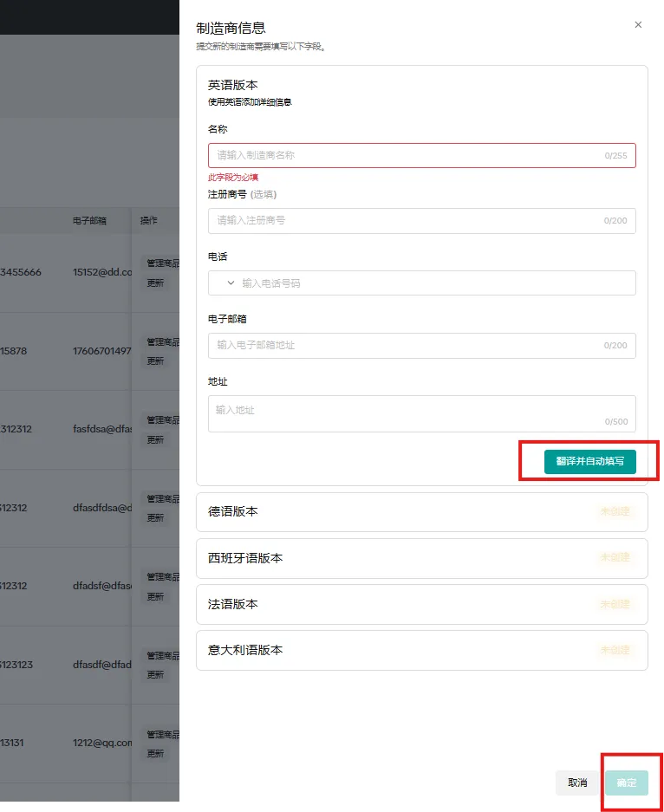Expand the 意大利语版本 section
Image resolution: width=664 pixels, height=812 pixels.
pyautogui.click(x=421, y=651)
